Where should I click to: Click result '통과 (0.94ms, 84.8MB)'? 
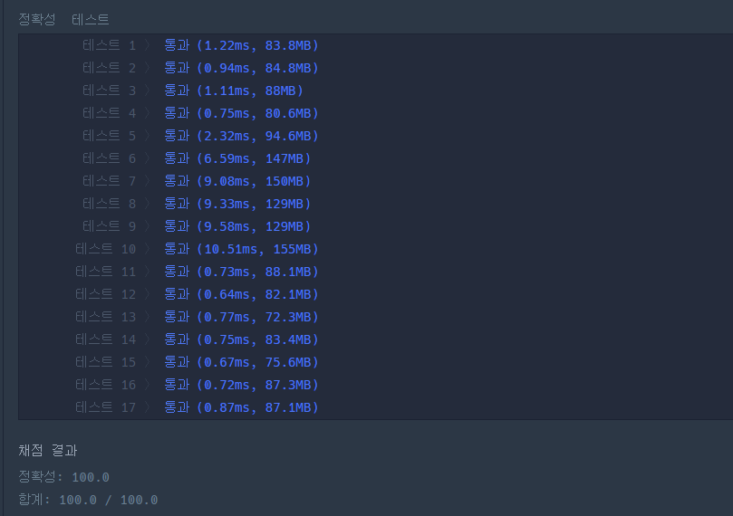point(241,68)
